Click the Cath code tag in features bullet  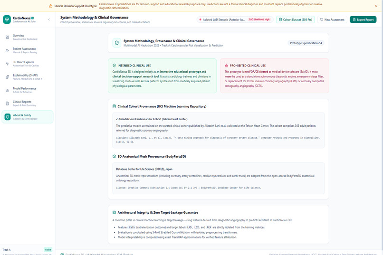point(132,227)
